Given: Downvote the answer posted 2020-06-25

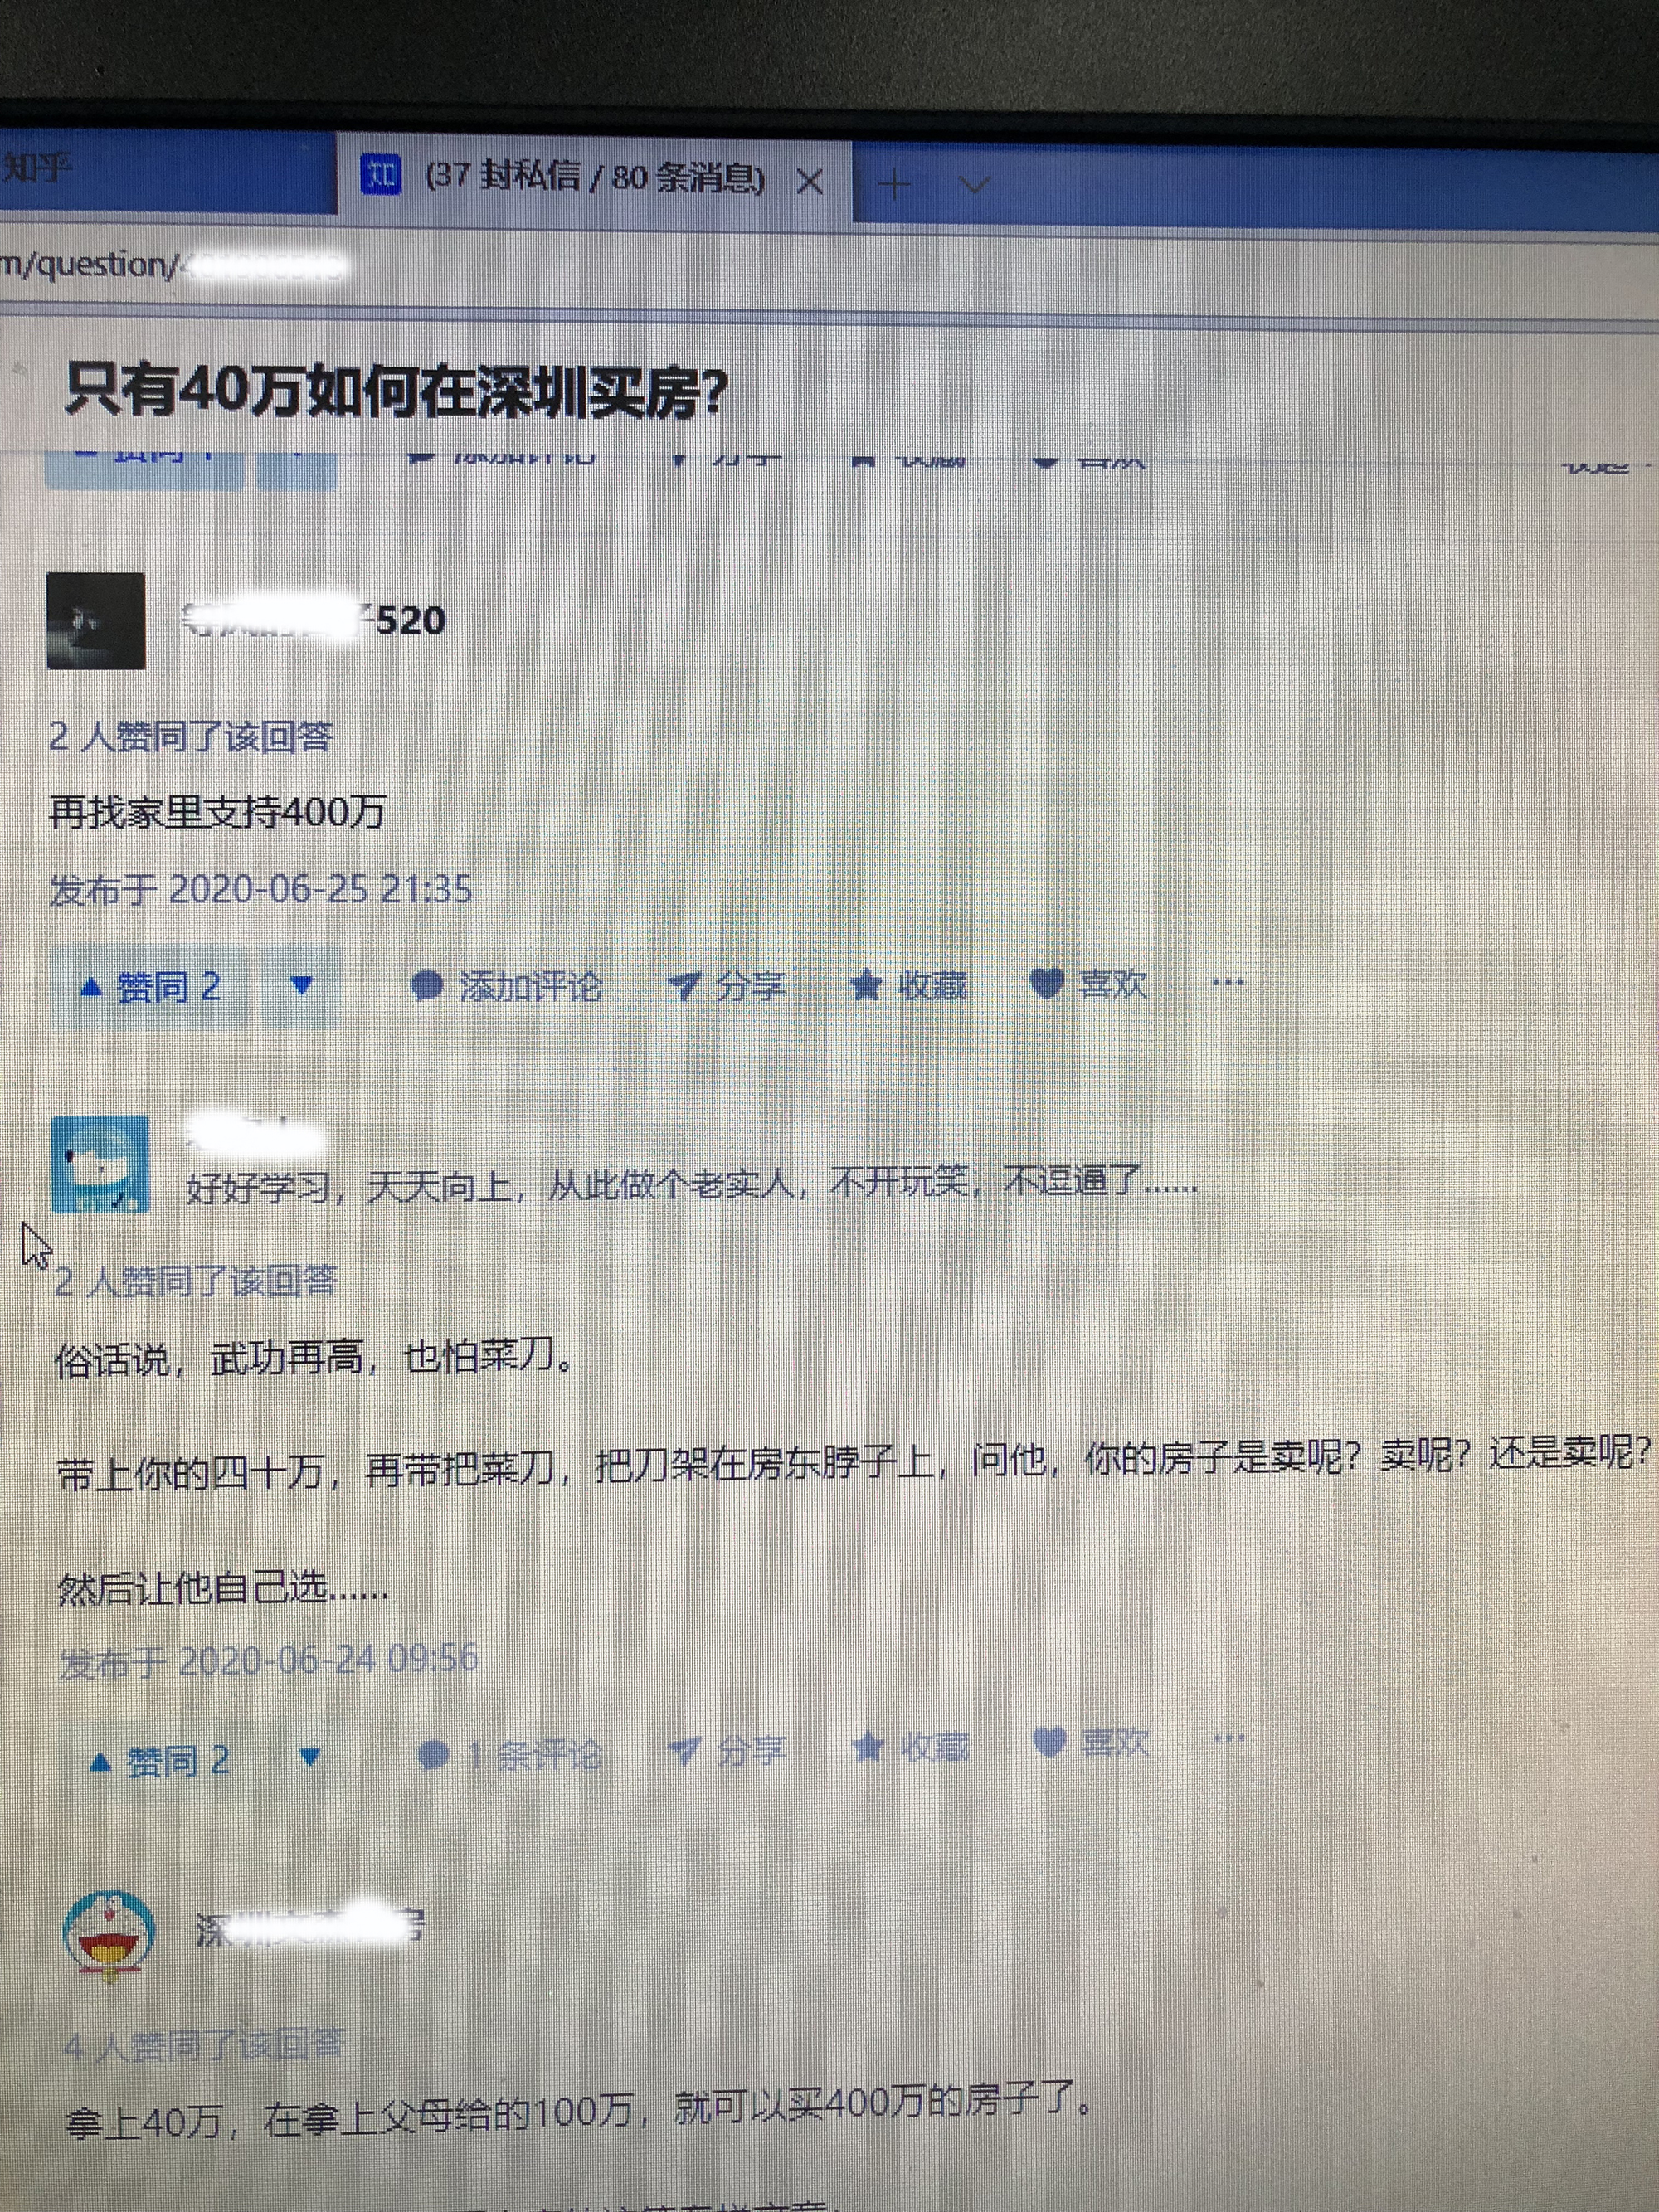Looking at the screenshot, I should pyautogui.click(x=301, y=987).
